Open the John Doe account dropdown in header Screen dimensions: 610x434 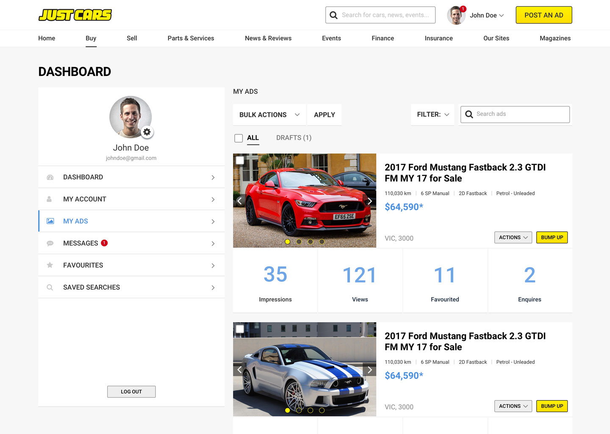coord(487,15)
